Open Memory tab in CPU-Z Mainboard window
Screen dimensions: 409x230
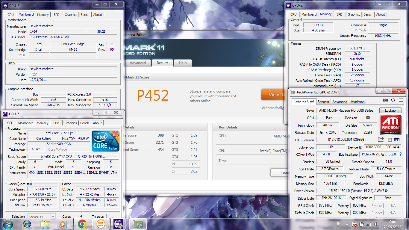(43, 15)
